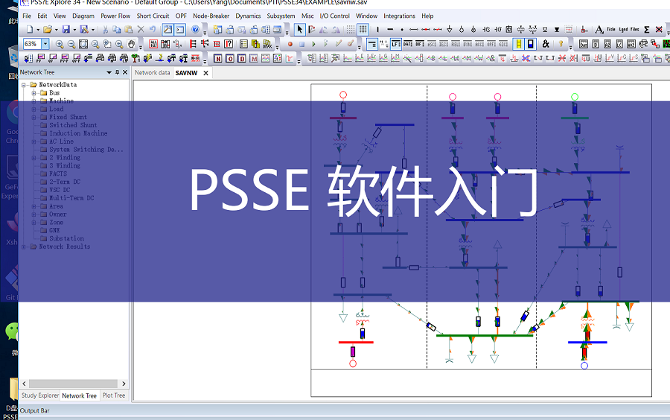This screenshot has height=420, width=670.
Task: Click the ampersand icon in the toolbar
Action: 546,44
